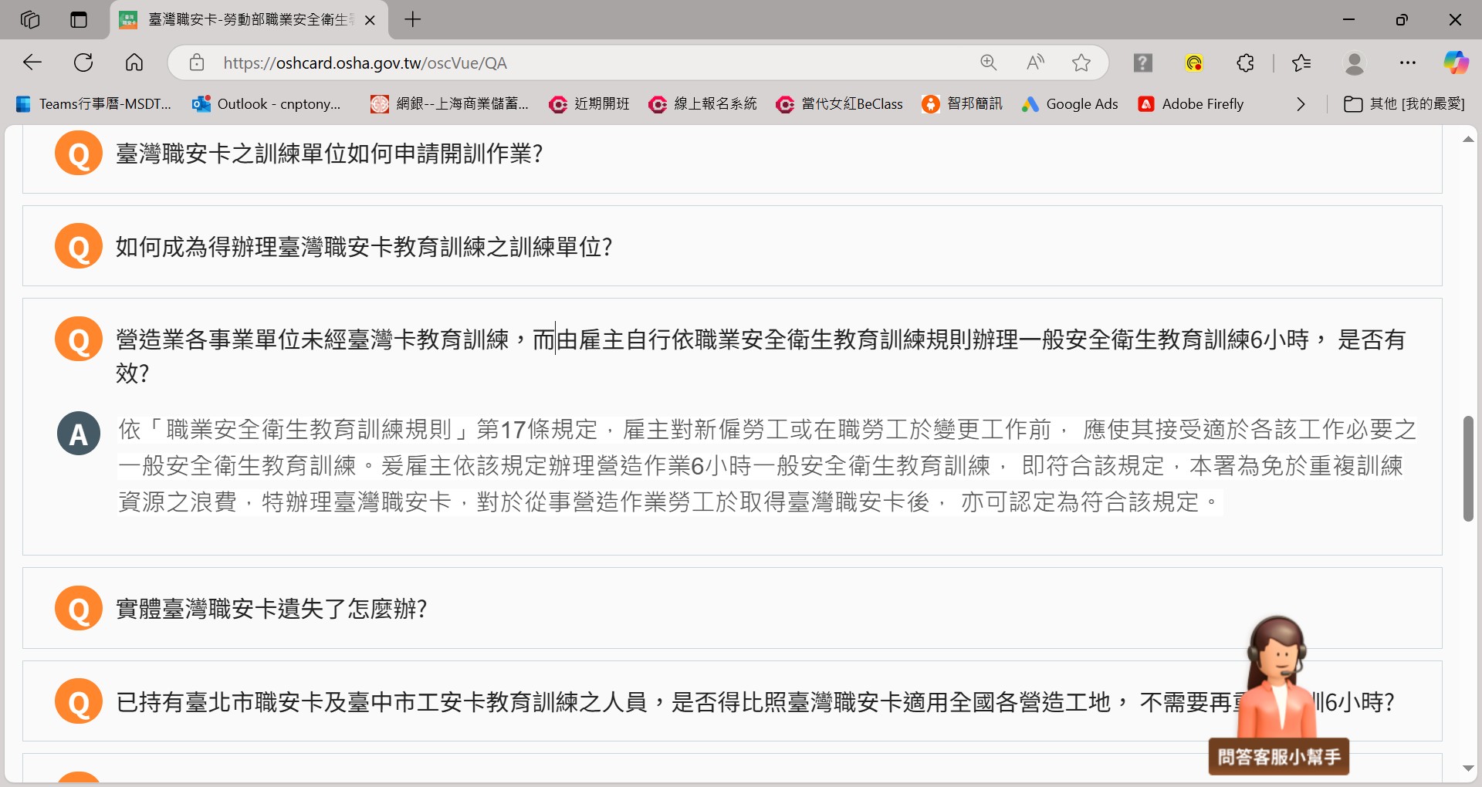Expand question 實體臺灣職安卡遺失了怎麼辦?

(x=271, y=609)
